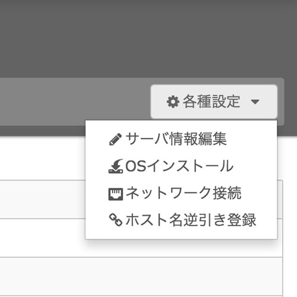Click the gear icon on 各種設定 button

coord(173,102)
